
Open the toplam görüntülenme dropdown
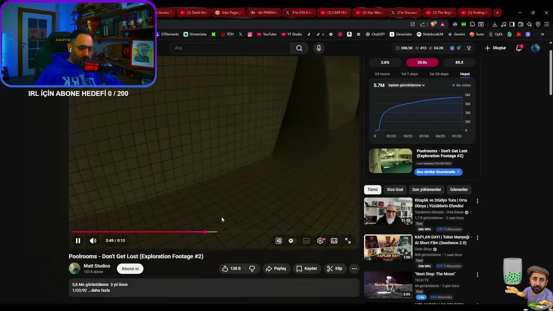pyautogui.click(x=407, y=85)
